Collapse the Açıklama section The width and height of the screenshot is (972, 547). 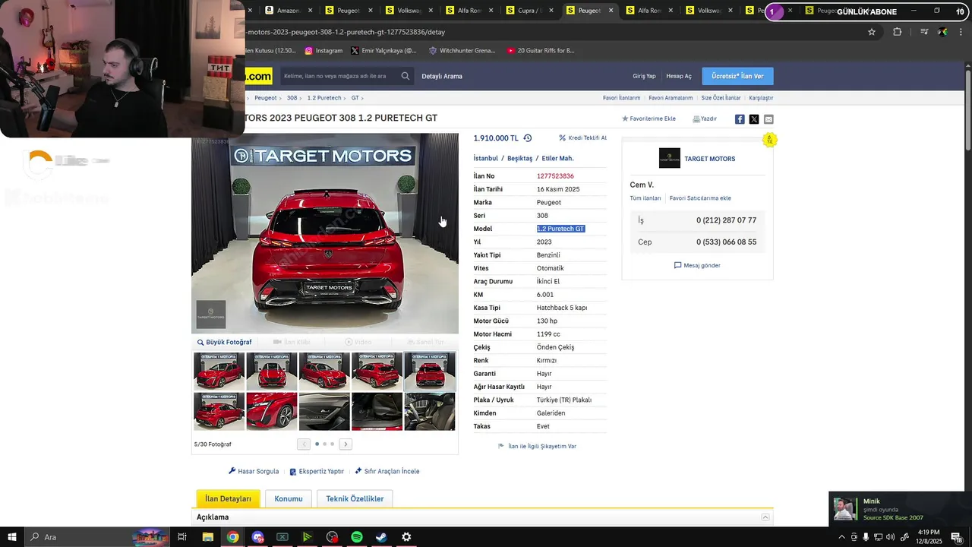click(x=765, y=517)
